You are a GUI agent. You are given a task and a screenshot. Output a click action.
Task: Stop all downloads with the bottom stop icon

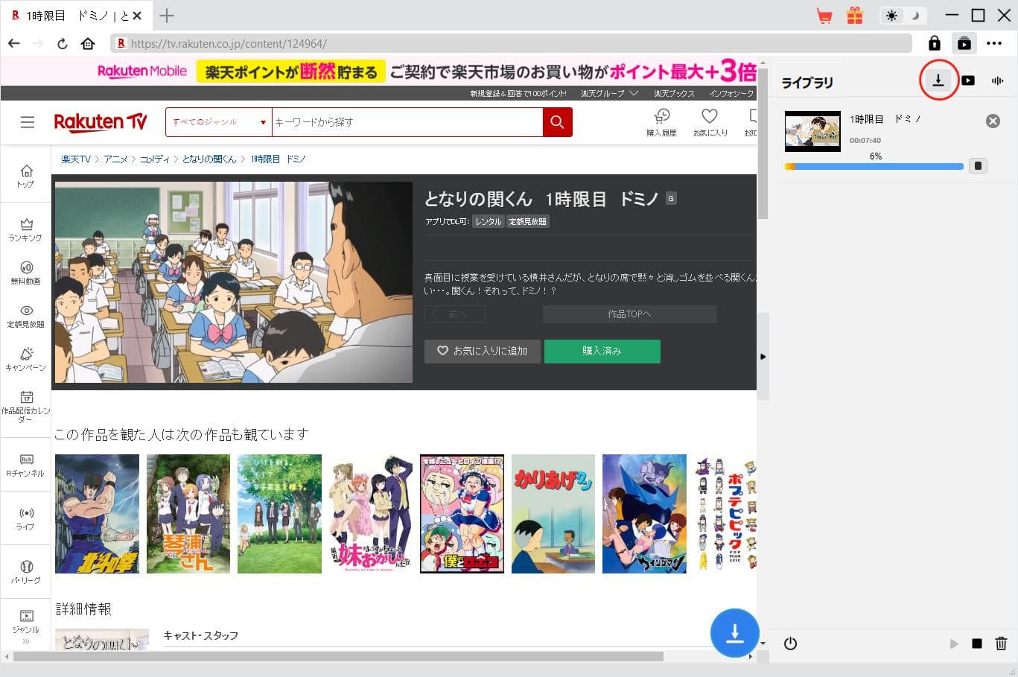point(977,643)
